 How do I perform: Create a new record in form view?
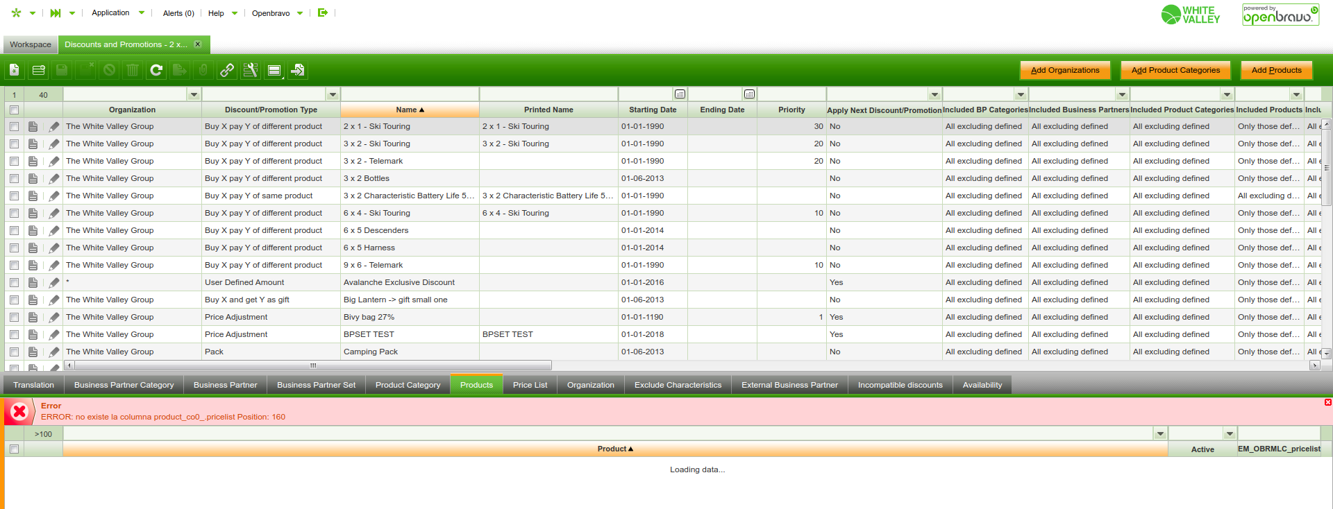click(15, 70)
